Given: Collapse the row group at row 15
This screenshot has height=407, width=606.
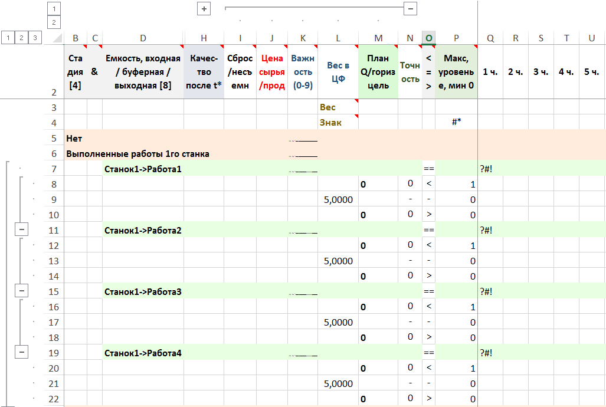Looking at the screenshot, I should (22, 291).
